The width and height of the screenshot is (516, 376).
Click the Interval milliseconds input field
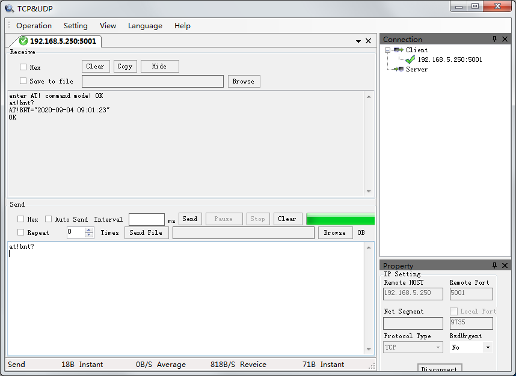pos(146,219)
